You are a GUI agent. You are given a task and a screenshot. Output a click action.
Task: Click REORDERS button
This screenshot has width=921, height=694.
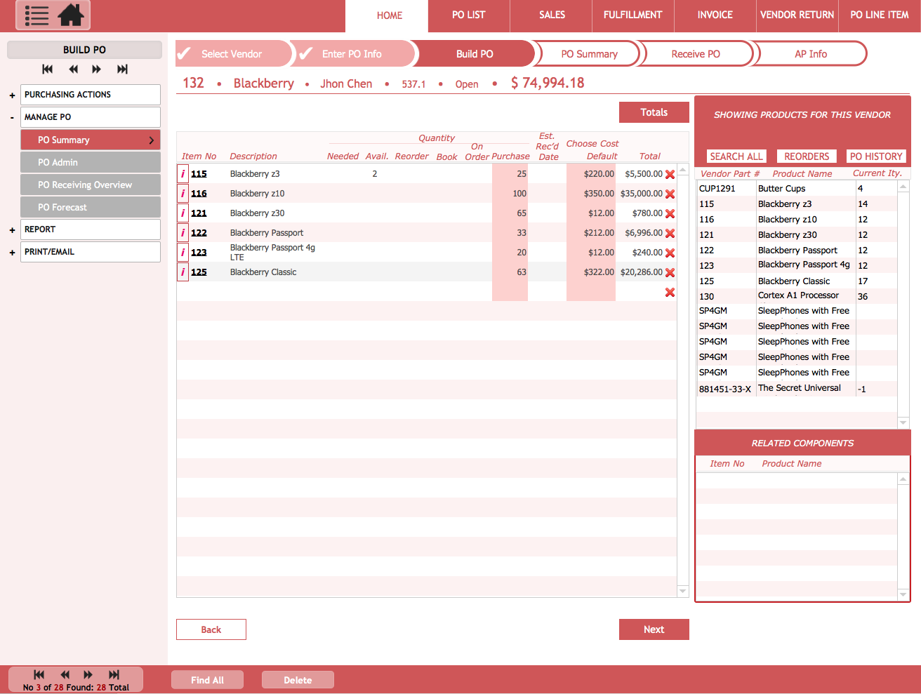[x=807, y=156]
